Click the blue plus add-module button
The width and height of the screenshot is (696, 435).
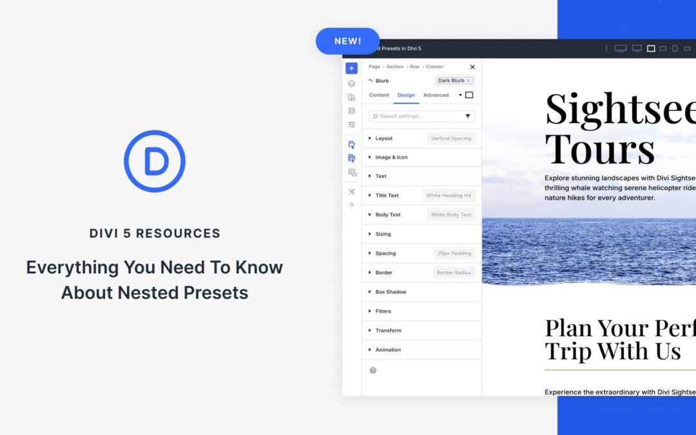[351, 68]
